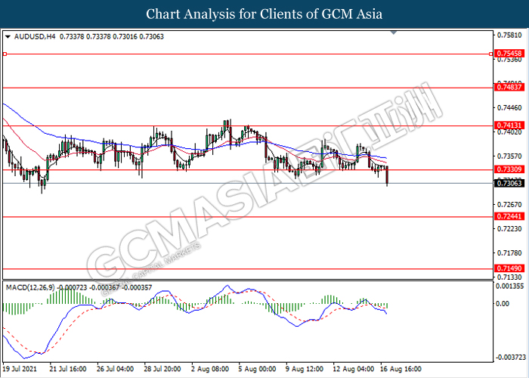Click the gray 0.73063 current price tag
The width and height of the screenshot is (529, 378).
click(x=506, y=183)
